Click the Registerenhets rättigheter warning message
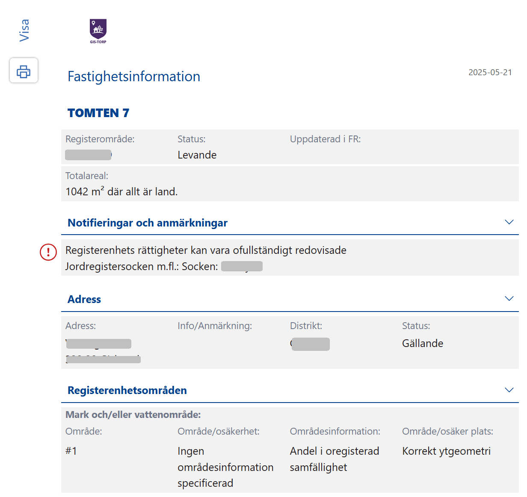 [x=206, y=250]
